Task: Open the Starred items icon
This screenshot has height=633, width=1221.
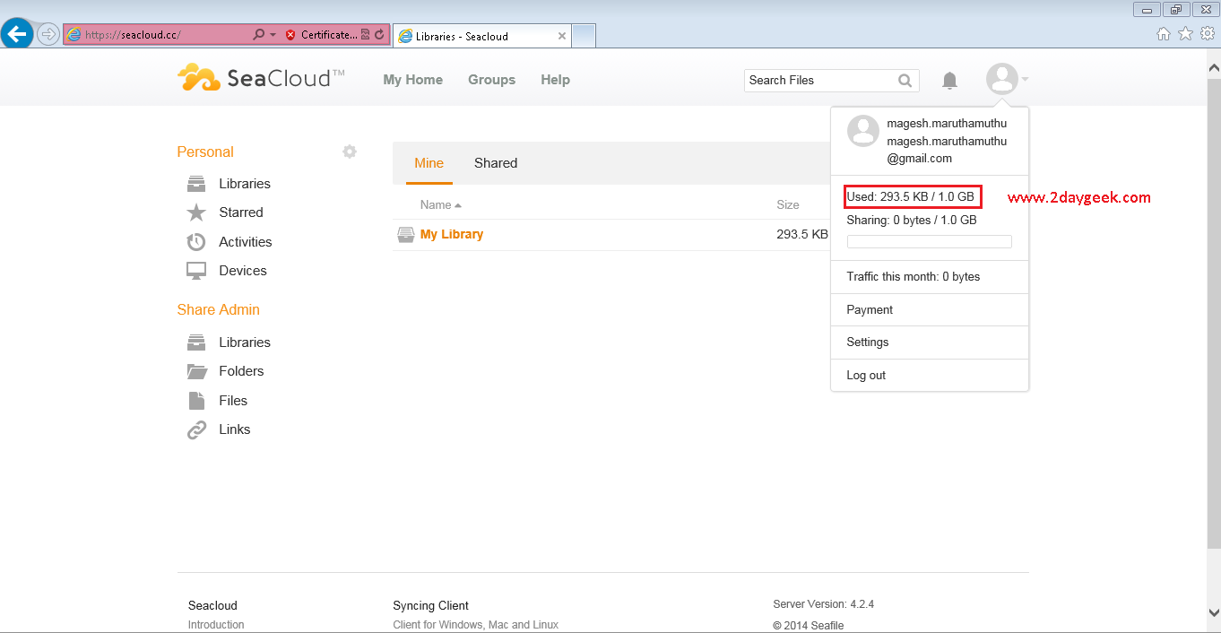Action: tap(196, 212)
